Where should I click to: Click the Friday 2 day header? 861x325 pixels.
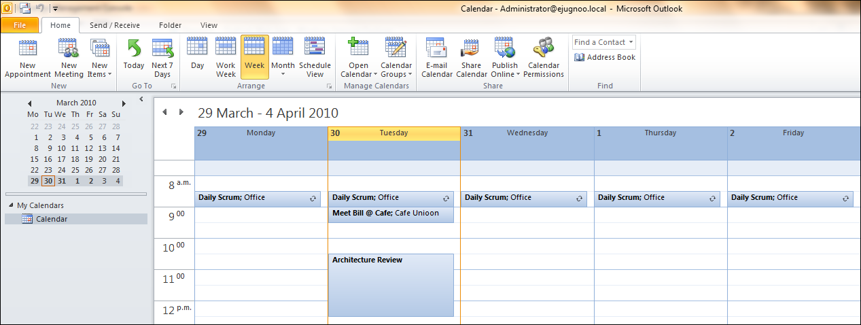(x=793, y=133)
